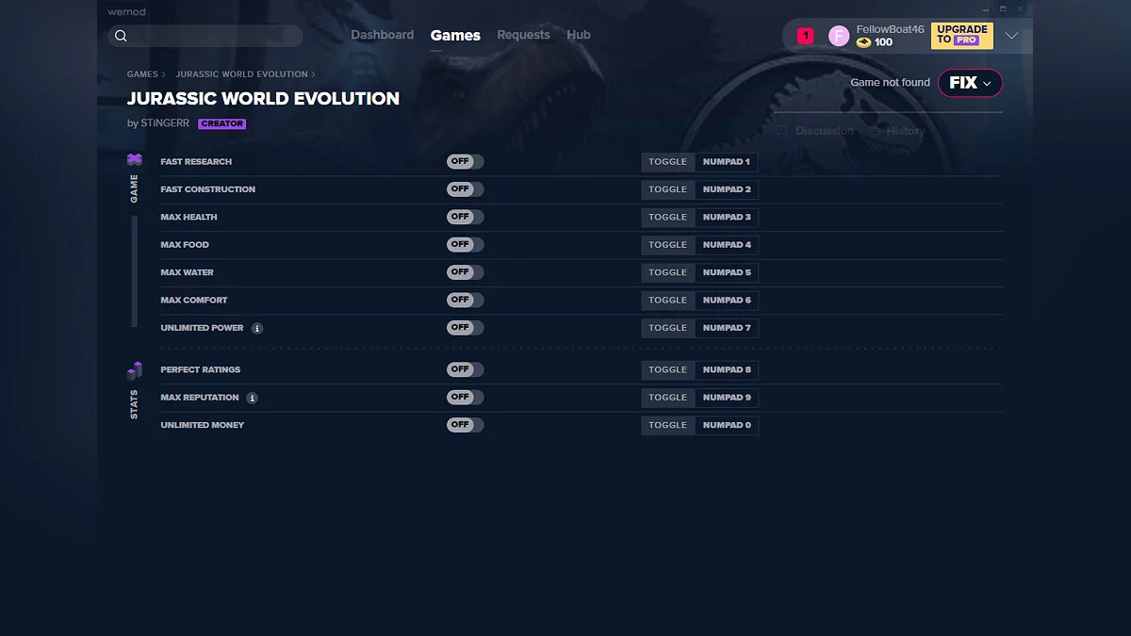Viewport: 1131px width, 636px height.
Task: Click the Game not found status
Action: 890,83
